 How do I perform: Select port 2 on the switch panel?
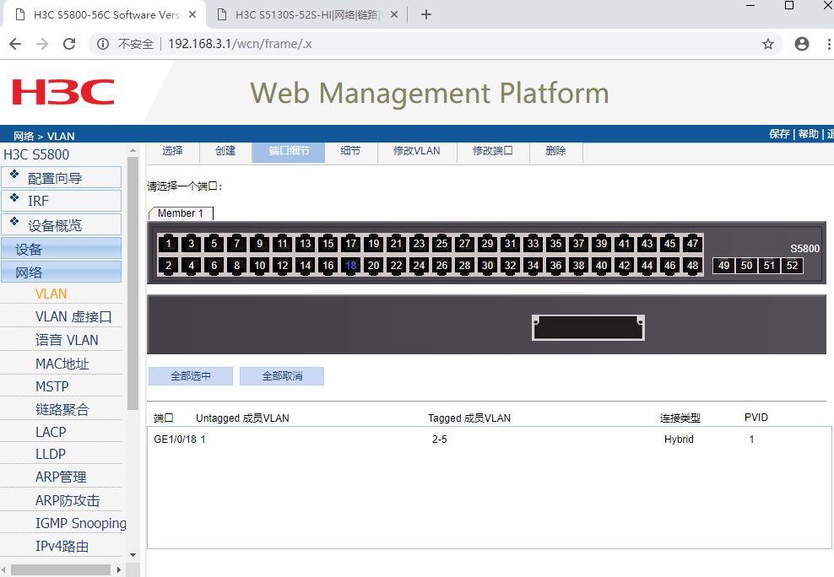click(169, 265)
